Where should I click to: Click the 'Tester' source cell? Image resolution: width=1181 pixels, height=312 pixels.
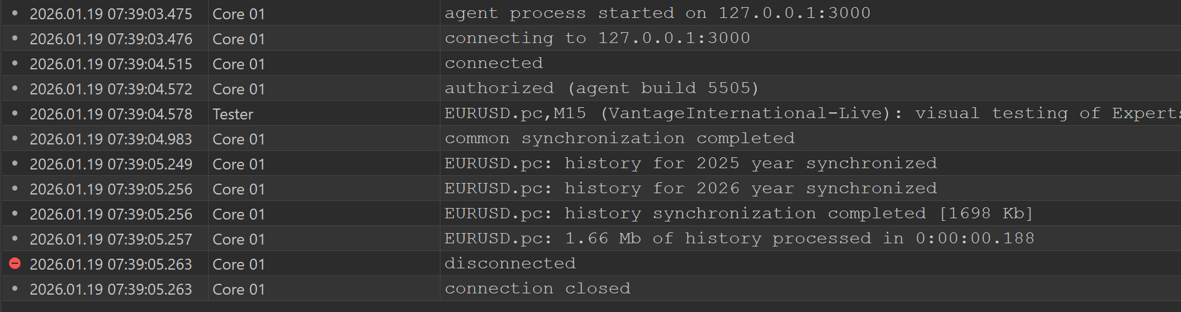(233, 114)
